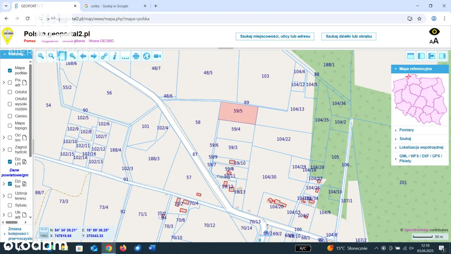
Task: Select the zoom in magnifier tool
Action: coord(41,56)
